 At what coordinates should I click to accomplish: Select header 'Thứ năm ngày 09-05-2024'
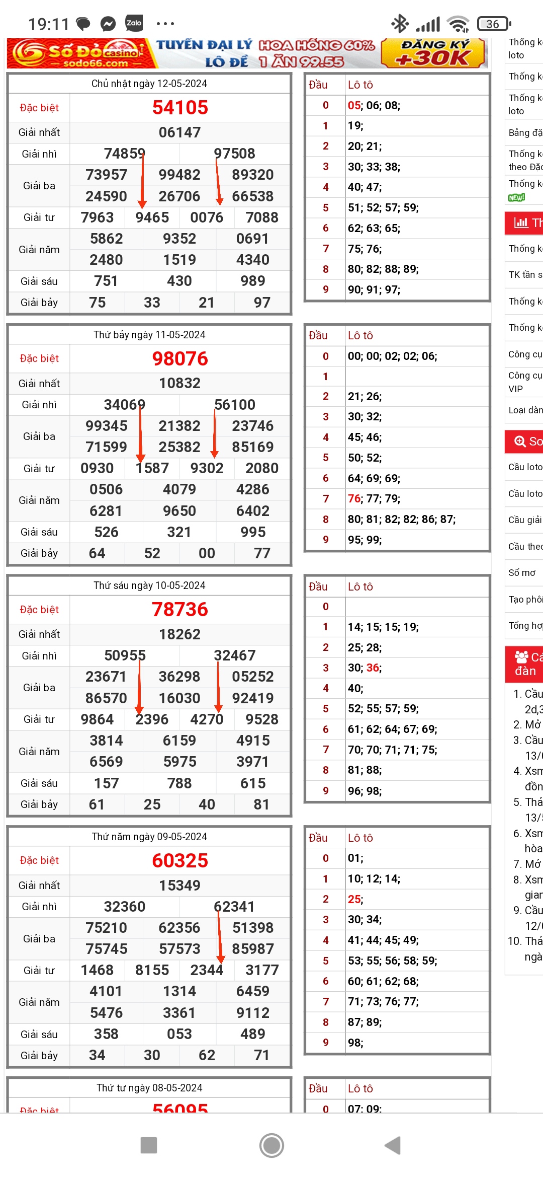point(149,837)
